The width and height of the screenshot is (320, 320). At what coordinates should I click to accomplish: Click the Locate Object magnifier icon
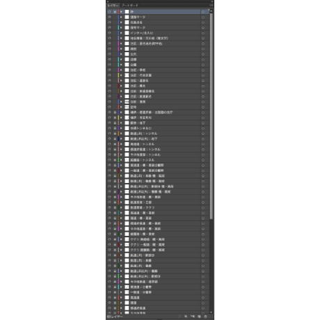point(179,317)
